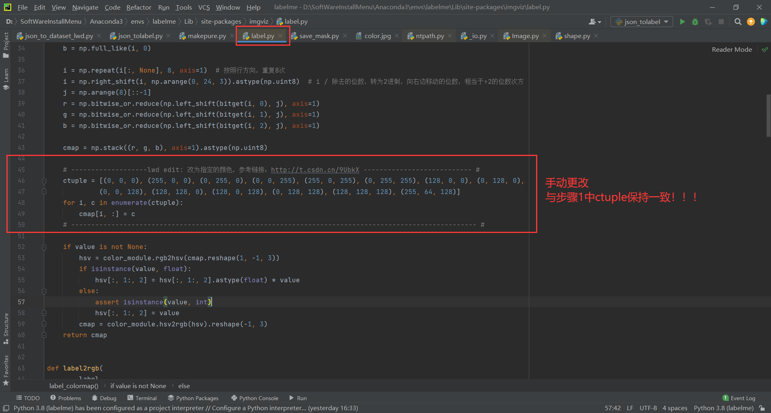This screenshot has height=413, width=771.
Task: Change the UTF-8 file encoding
Action: [648, 408]
